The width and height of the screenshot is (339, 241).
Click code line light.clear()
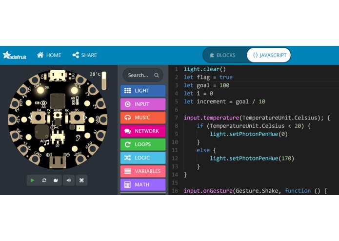pos(205,69)
